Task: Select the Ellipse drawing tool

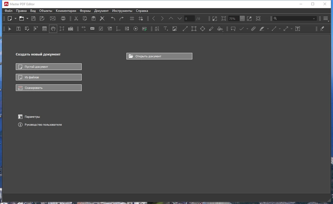Action: pos(203,29)
